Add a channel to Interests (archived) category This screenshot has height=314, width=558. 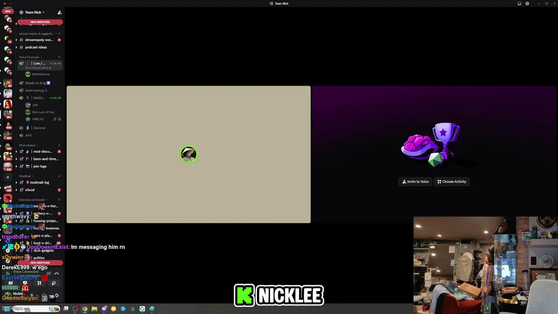tap(59, 200)
